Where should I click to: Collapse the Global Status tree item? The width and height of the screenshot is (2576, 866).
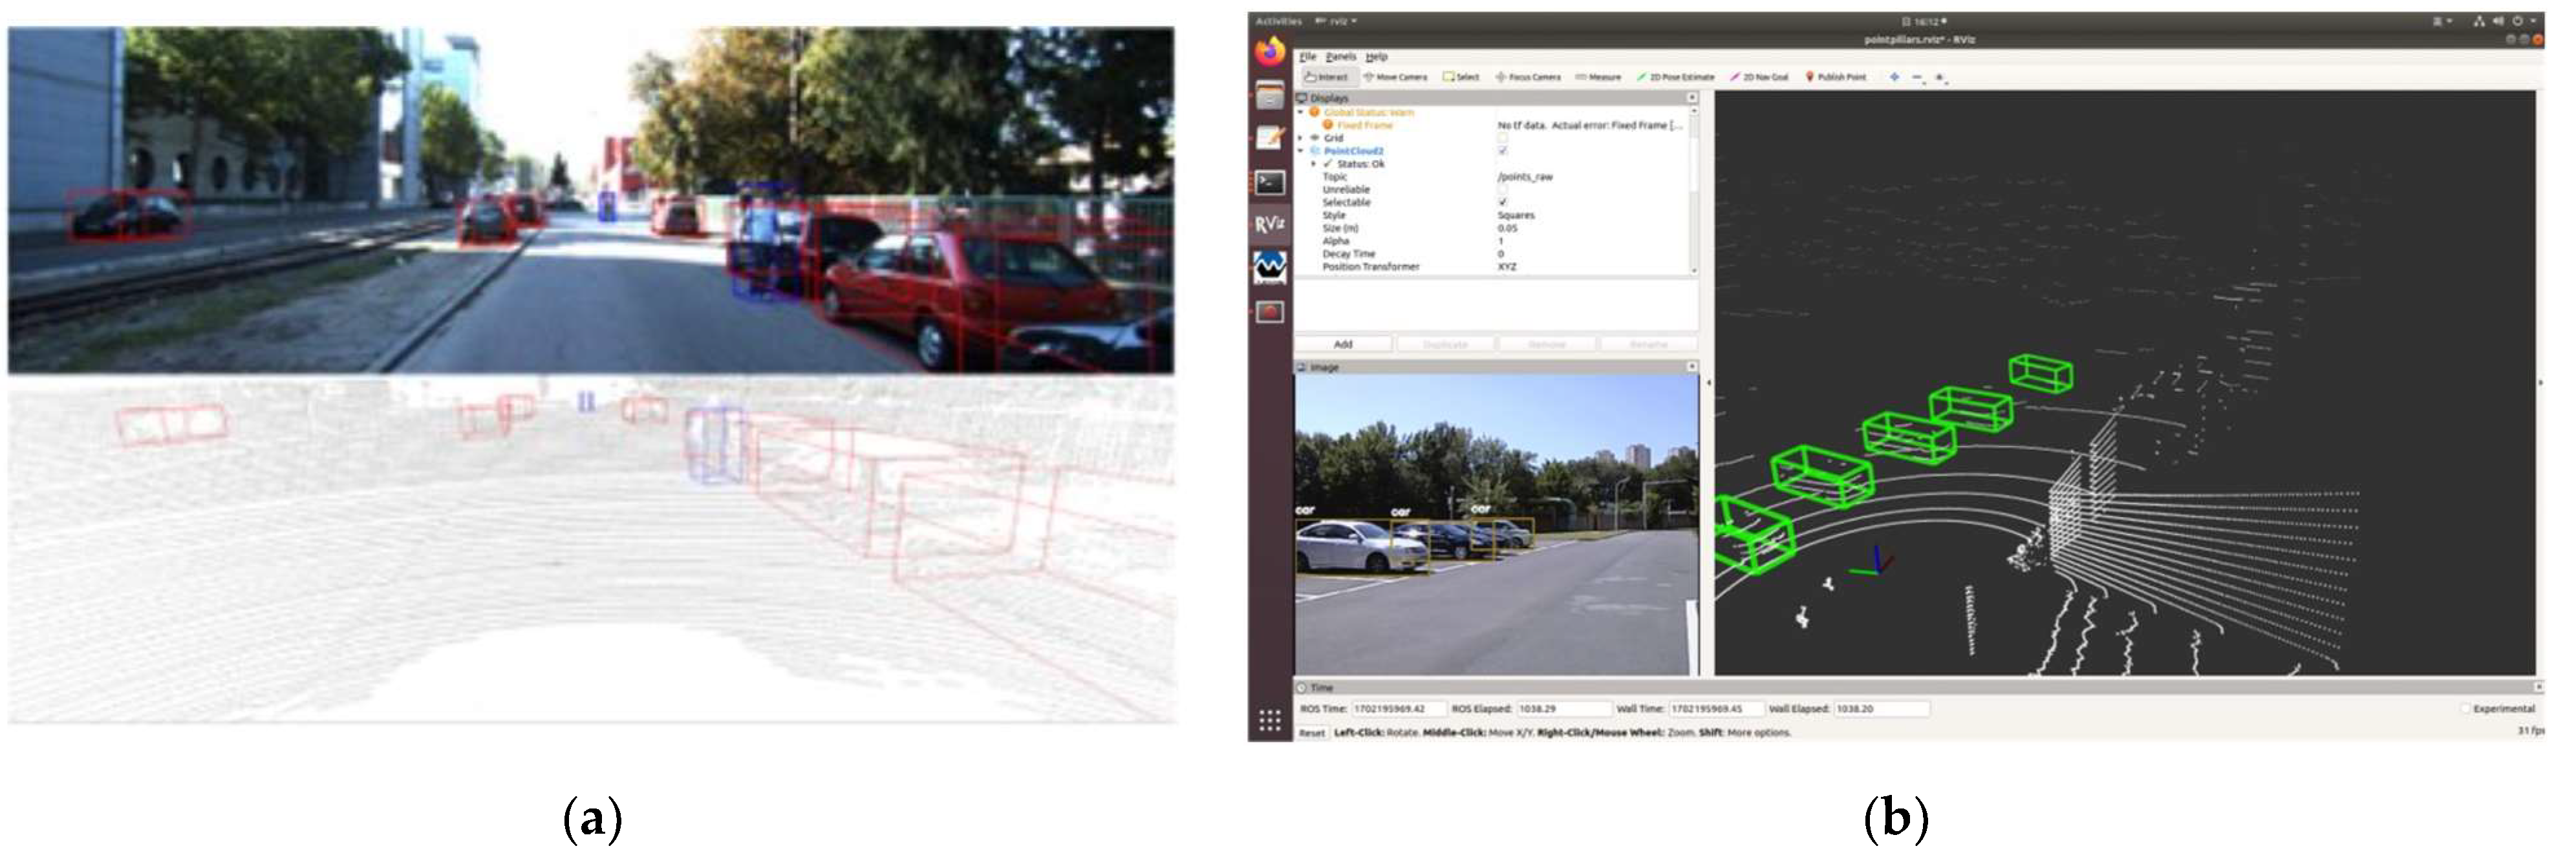[x=1301, y=112]
